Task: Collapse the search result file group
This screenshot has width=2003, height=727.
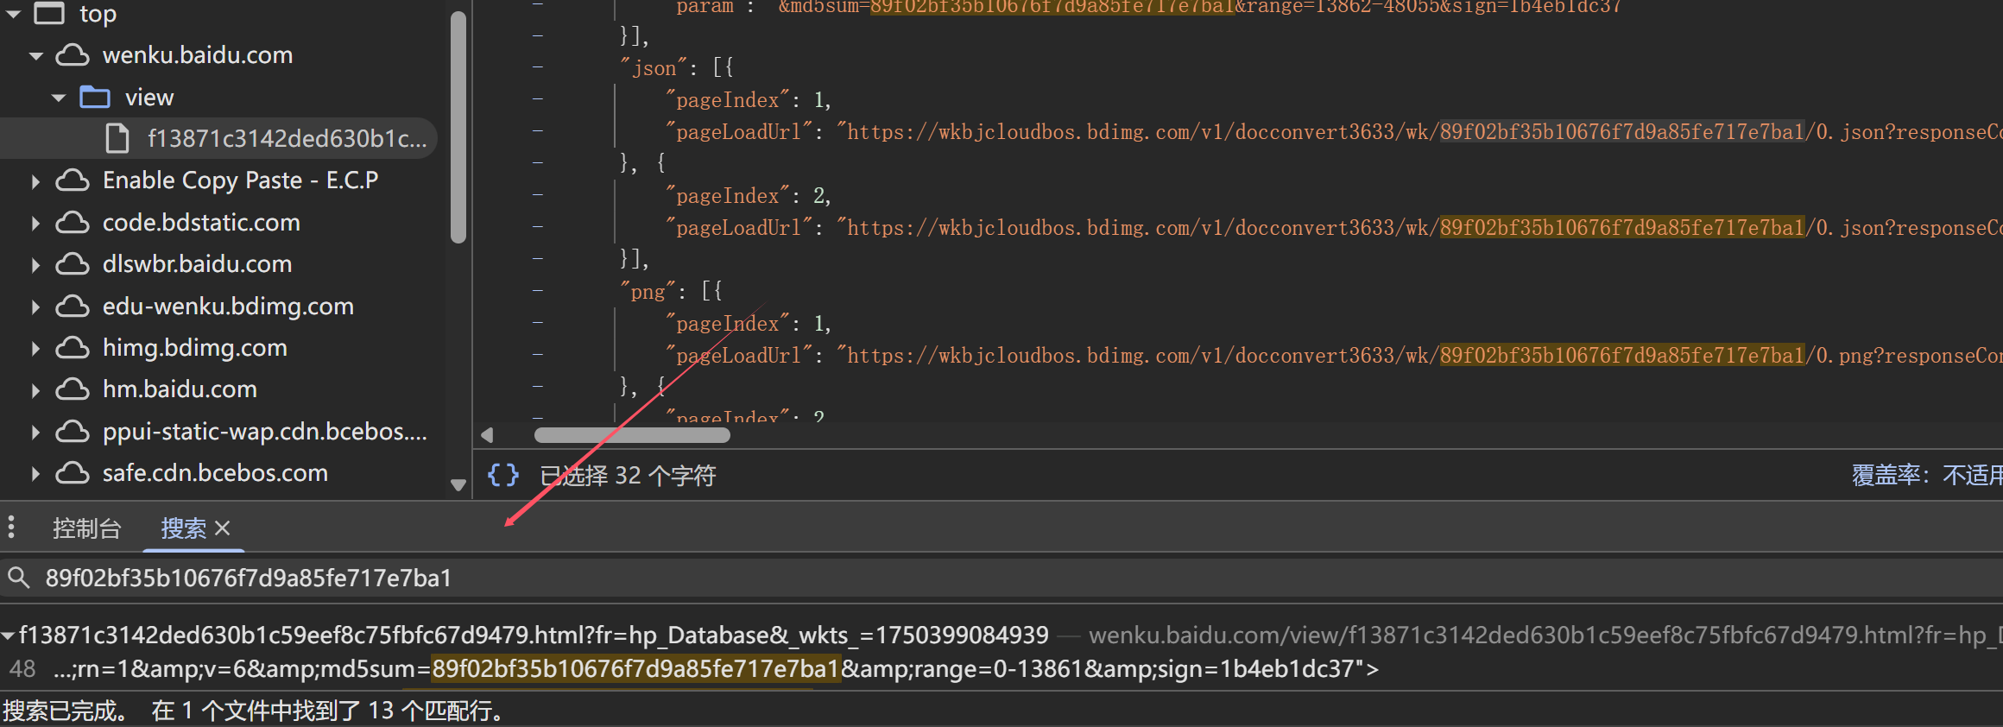Action: [x=8, y=635]
